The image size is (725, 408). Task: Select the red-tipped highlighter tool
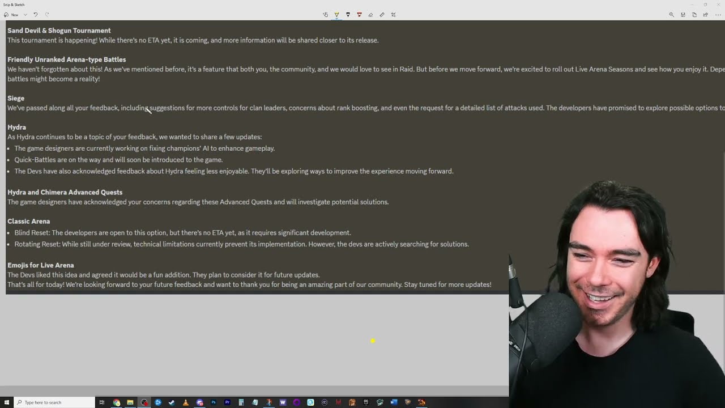(x=359, y=15)
